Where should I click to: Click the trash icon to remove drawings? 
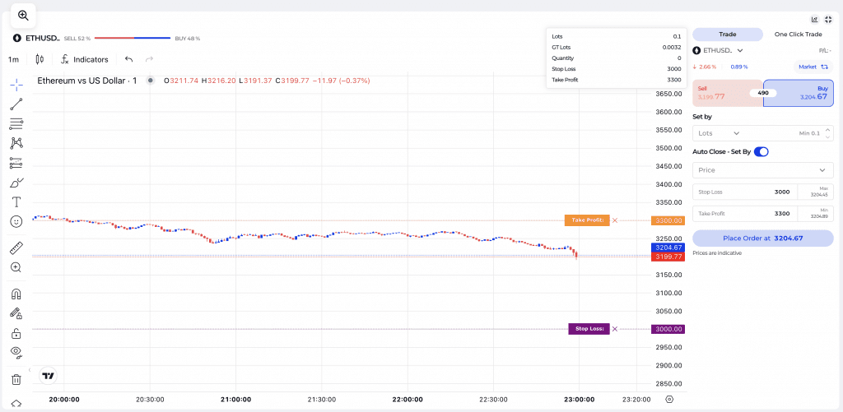point(16,379)
